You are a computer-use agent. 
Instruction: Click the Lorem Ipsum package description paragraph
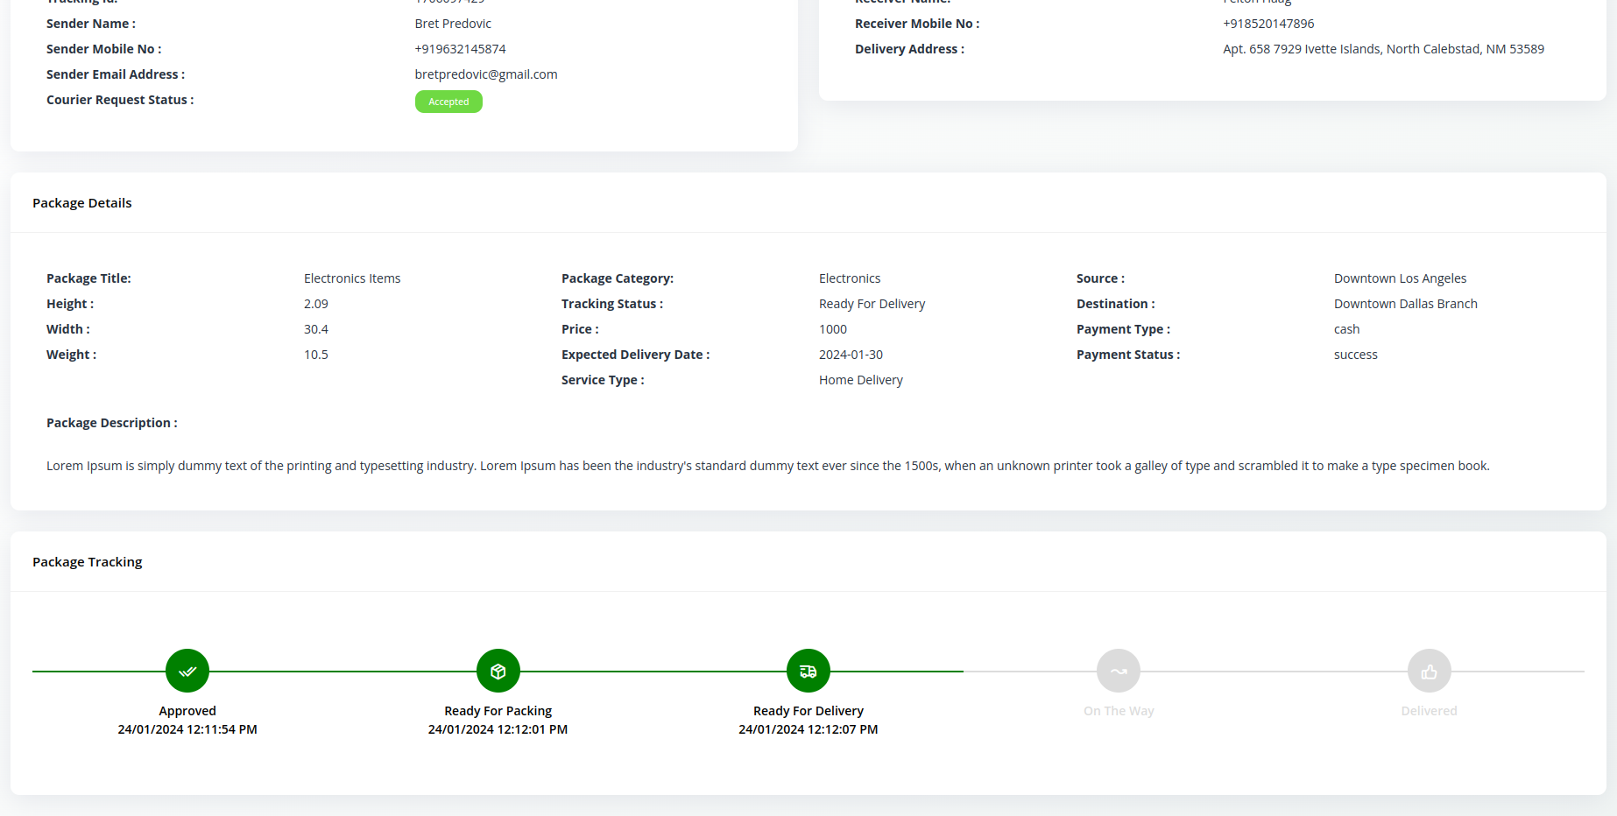click(767, 466)
